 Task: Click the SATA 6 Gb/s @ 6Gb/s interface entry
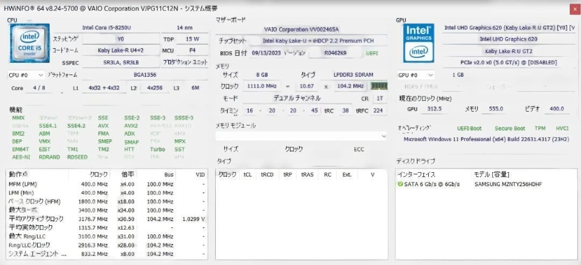pos(431,184)
